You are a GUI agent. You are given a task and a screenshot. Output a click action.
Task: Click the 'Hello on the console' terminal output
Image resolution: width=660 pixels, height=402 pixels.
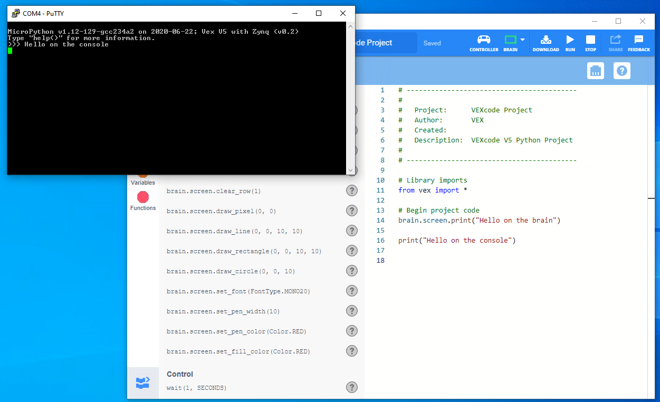66,44
